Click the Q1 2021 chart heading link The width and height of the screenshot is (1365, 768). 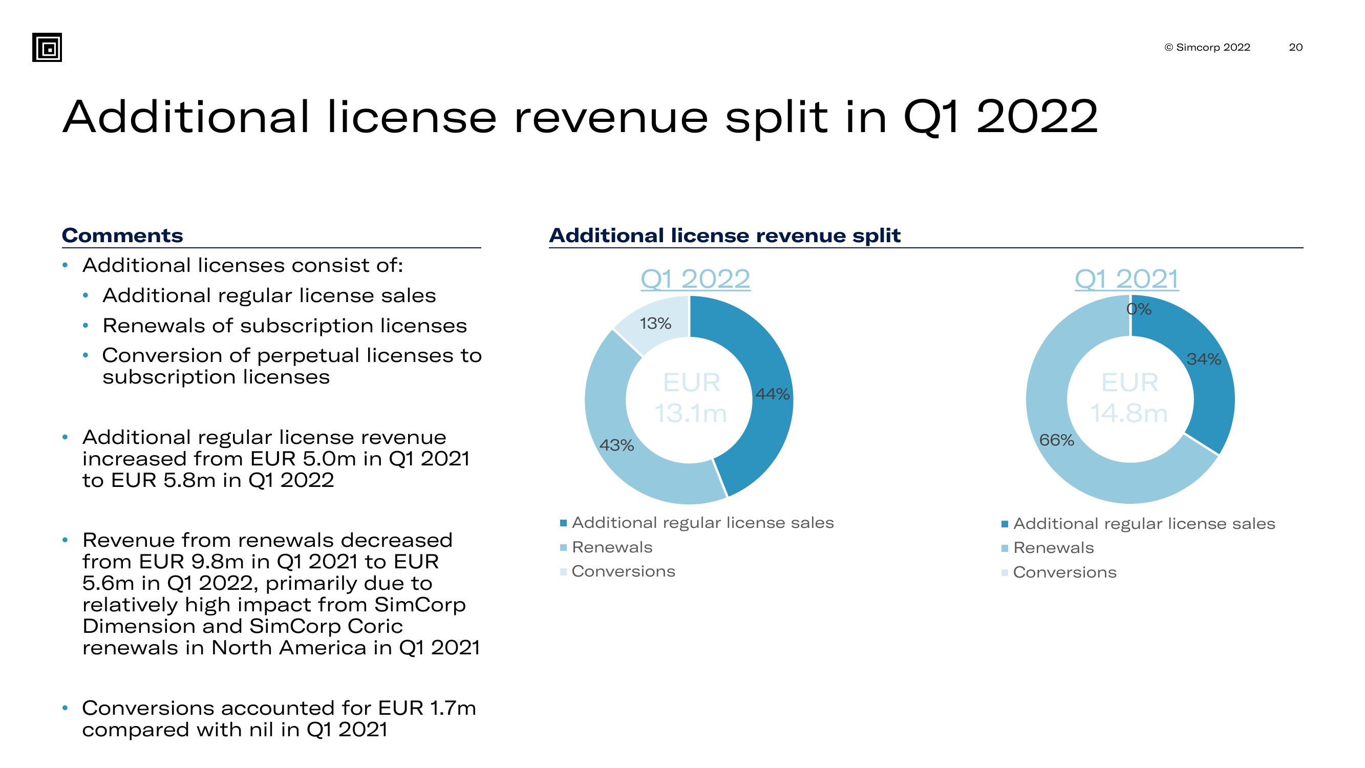click(x=1126, y=279)
